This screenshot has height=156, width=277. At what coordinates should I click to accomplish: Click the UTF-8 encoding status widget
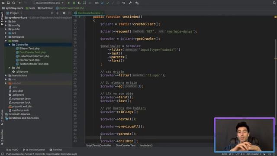tap(240, 154)
